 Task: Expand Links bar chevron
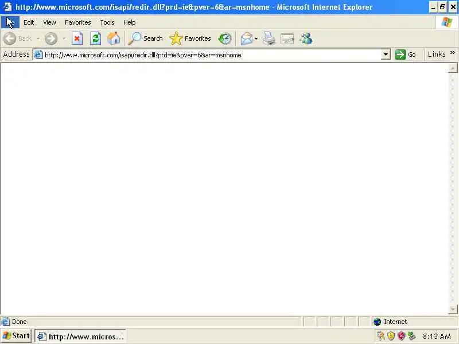click(453, 53)
